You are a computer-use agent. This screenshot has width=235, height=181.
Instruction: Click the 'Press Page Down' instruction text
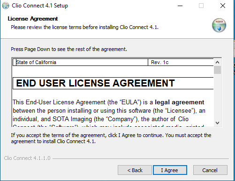click(x=69, y=49)
